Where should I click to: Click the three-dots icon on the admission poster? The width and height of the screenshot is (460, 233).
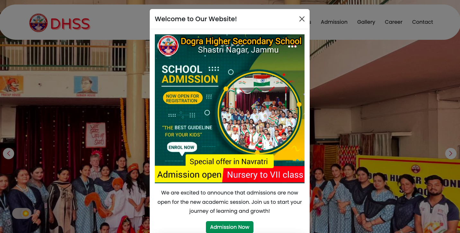292,47
